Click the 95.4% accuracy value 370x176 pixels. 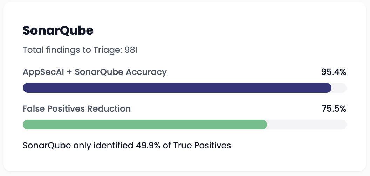(334, 72)
